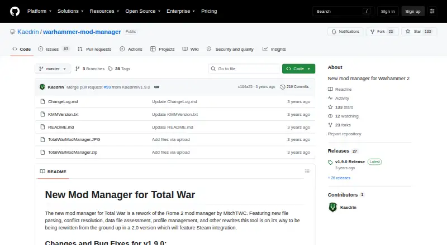Image resolution: width=447 pixels, height=245 pixels.
Task: Expand the Enterprise menu
Action: pyautogui.click(x=180, y=11)
